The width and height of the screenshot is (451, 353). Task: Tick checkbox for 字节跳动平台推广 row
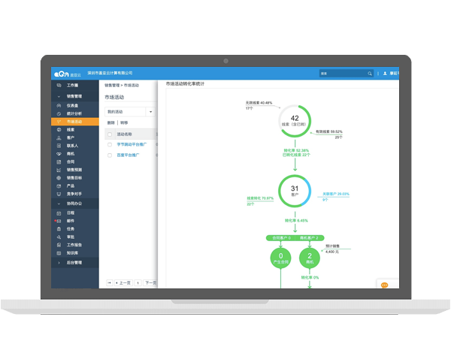point(110,145)
